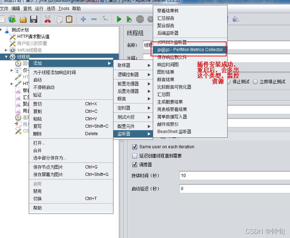The height and width of the screenshot is (238, 290).
Task: Collapse the selected 线程组 node
Action: pos(6,57)
